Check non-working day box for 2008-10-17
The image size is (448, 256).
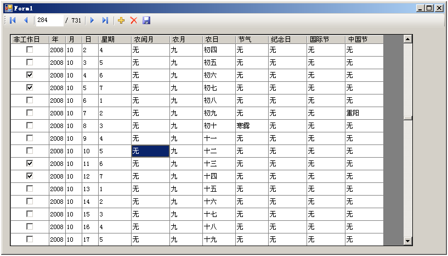[x=30, y=239]
